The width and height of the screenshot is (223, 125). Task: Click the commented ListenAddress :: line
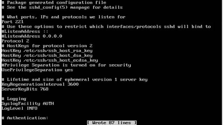click(25, 31)
